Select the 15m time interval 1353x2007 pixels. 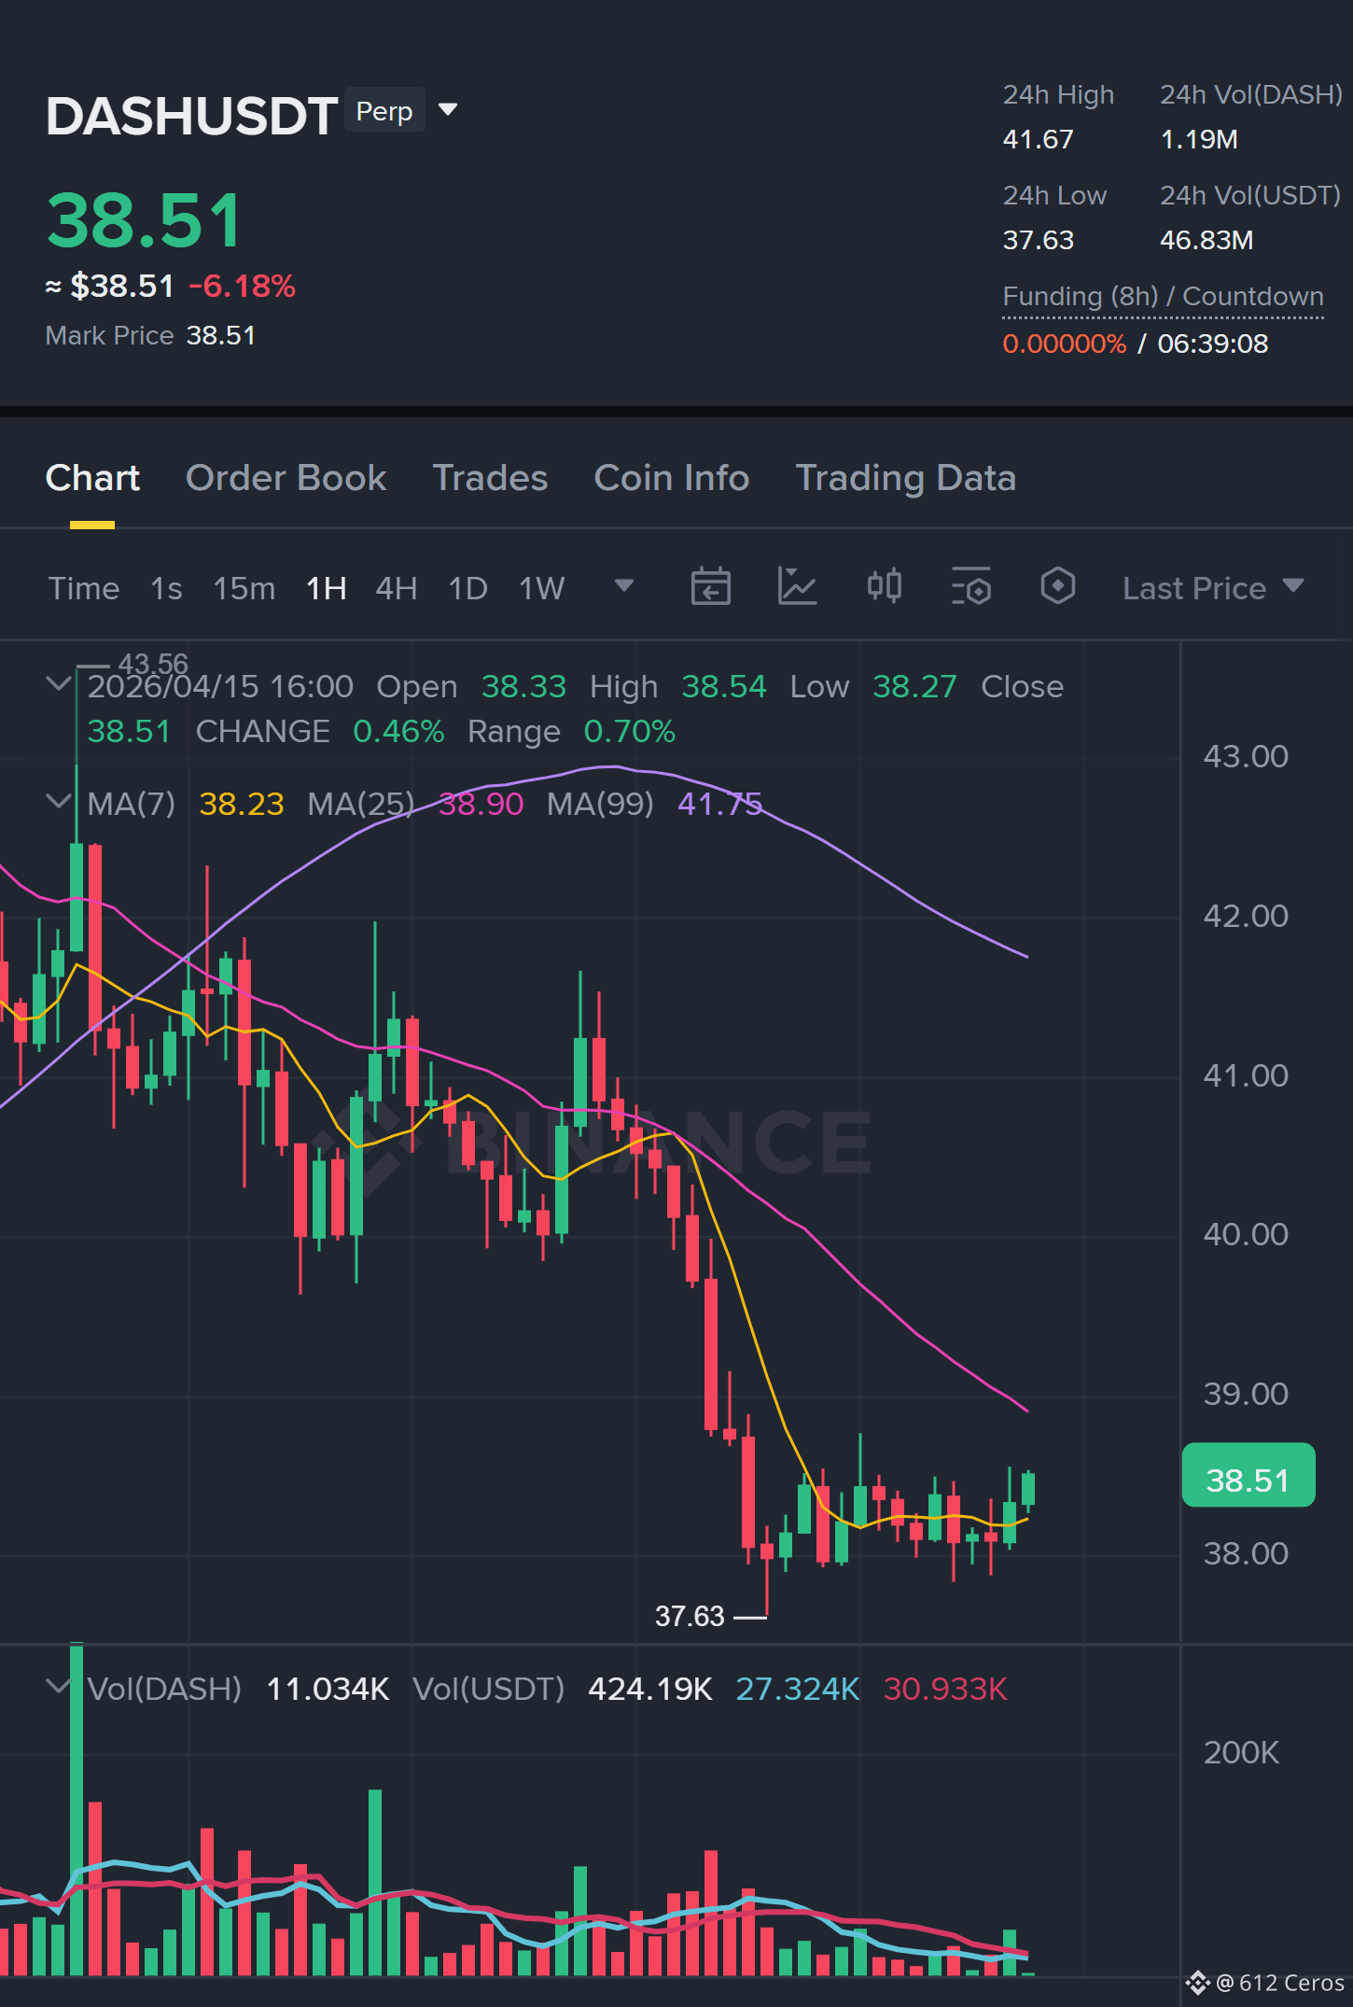pyautogui.click(x=244, y=588)
